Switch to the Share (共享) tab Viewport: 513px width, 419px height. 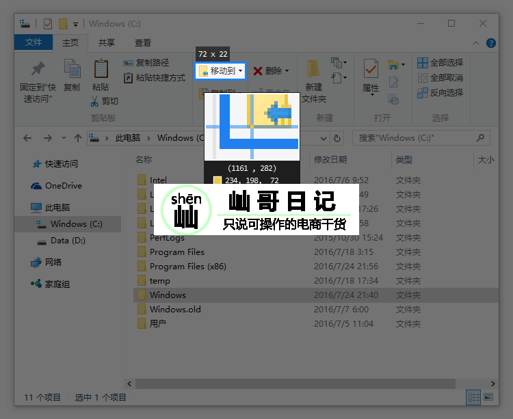coord(107,43)
